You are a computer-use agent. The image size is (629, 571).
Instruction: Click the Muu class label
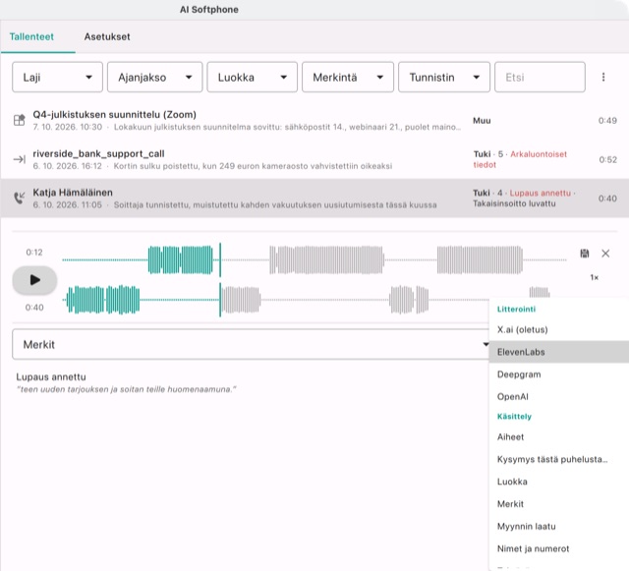482,120
